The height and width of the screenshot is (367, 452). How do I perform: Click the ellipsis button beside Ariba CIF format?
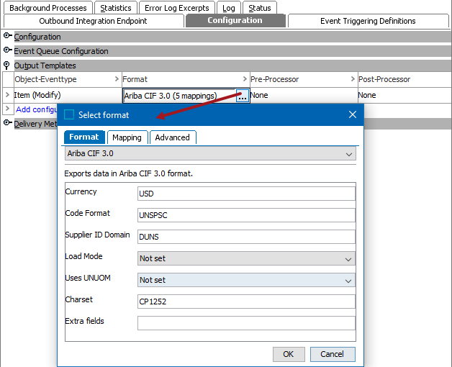click(x=243, y=96)
